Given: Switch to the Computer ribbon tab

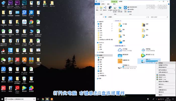Looking at the screenshot, I should [103, 4].
